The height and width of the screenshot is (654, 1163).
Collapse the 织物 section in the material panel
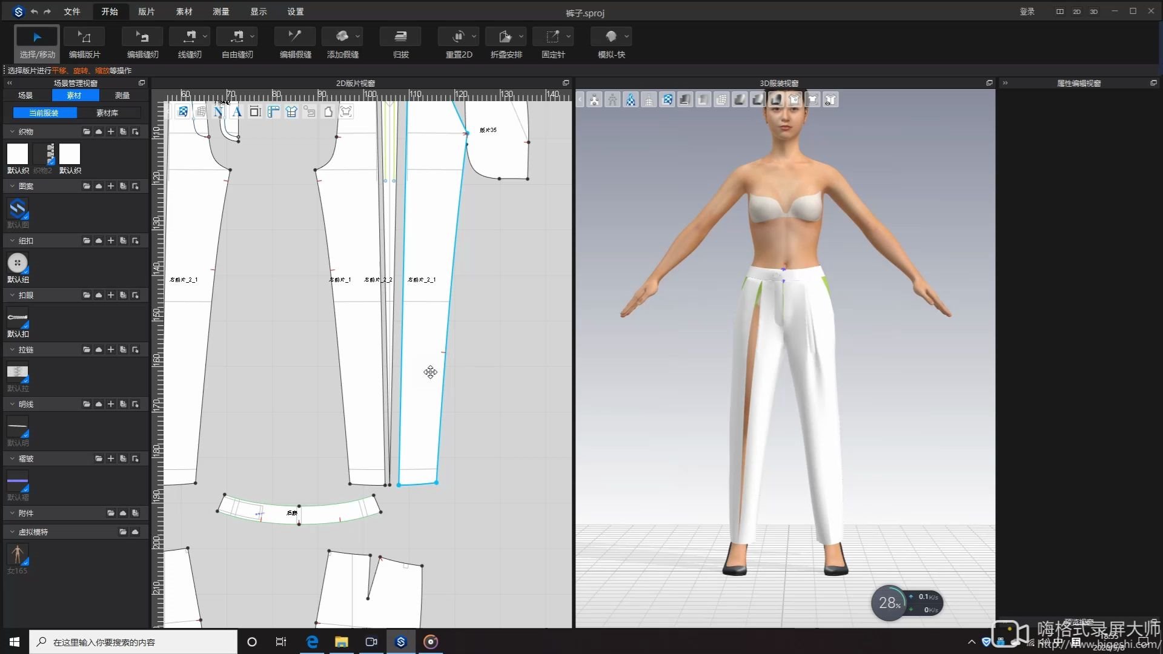click(12, 131)
